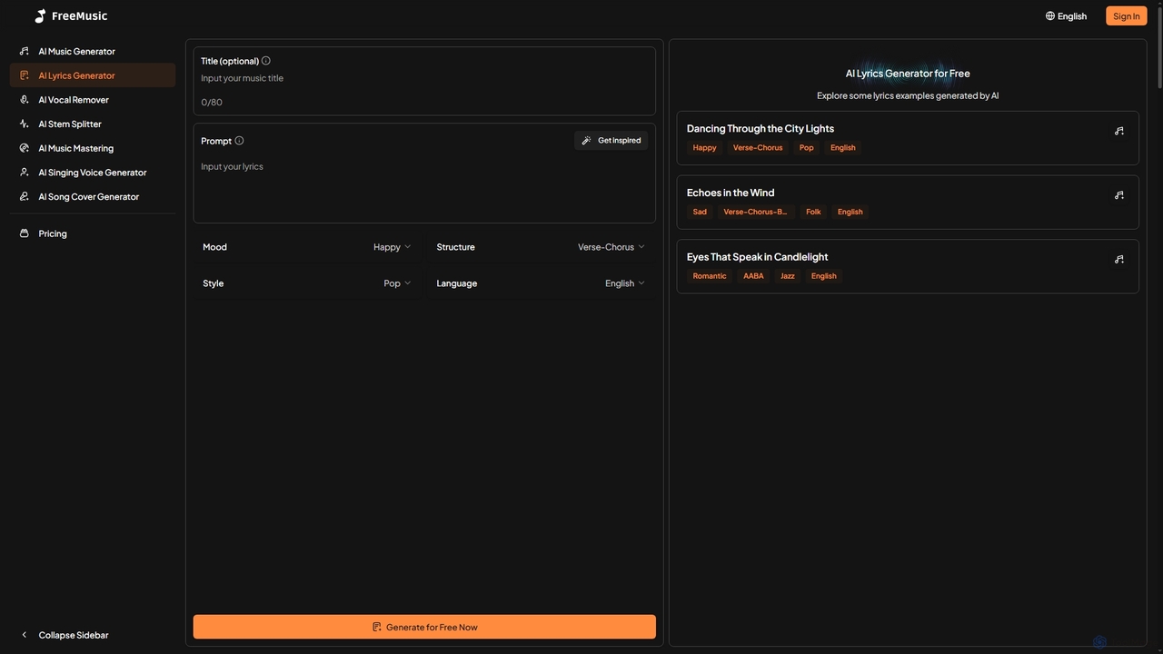
Task: Click music icon on Eyes That Speak in Candlelight
Action: click(x=1119, y=259)
